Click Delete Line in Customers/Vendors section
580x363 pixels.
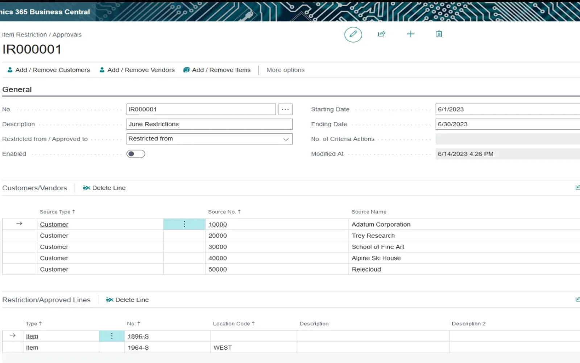[104, 188]
